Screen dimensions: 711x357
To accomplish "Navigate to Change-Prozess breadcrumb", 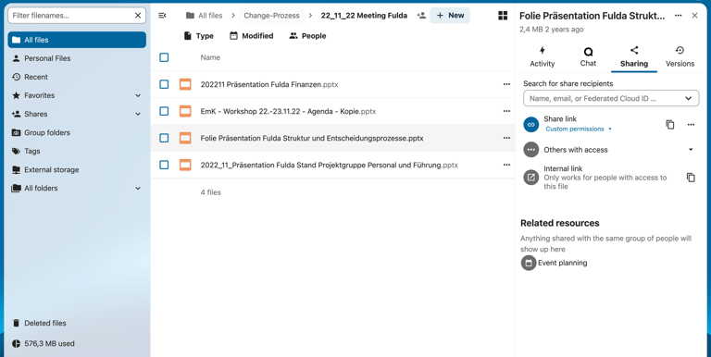I will pos(271,16).
